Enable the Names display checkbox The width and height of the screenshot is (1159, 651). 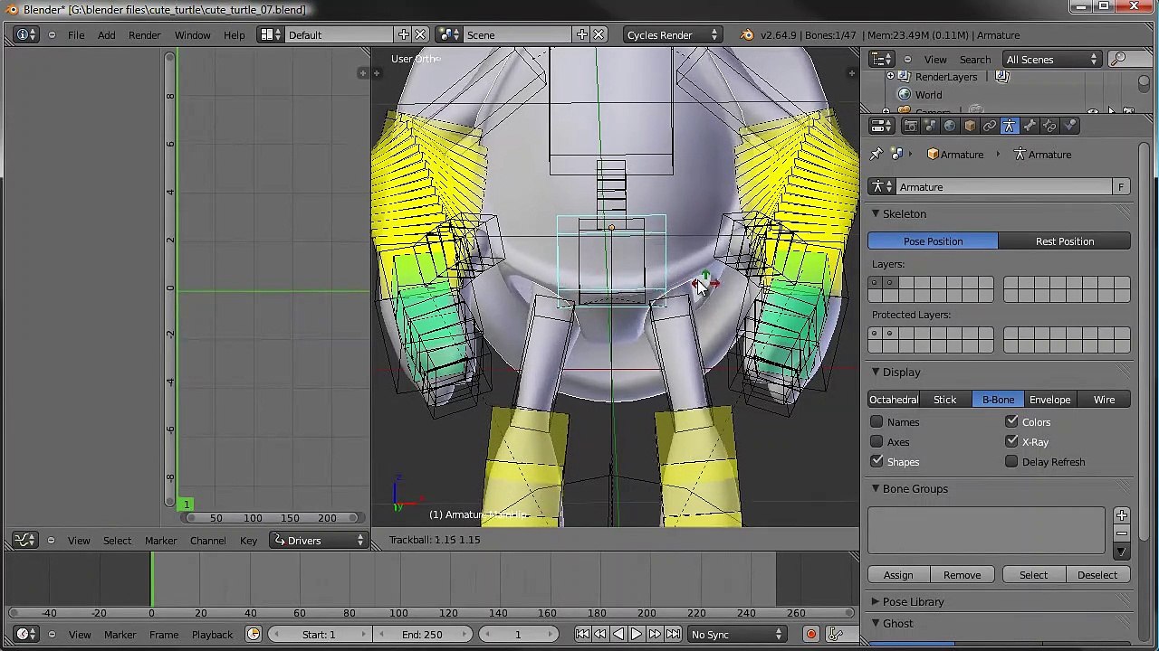(x=876, y=422)
